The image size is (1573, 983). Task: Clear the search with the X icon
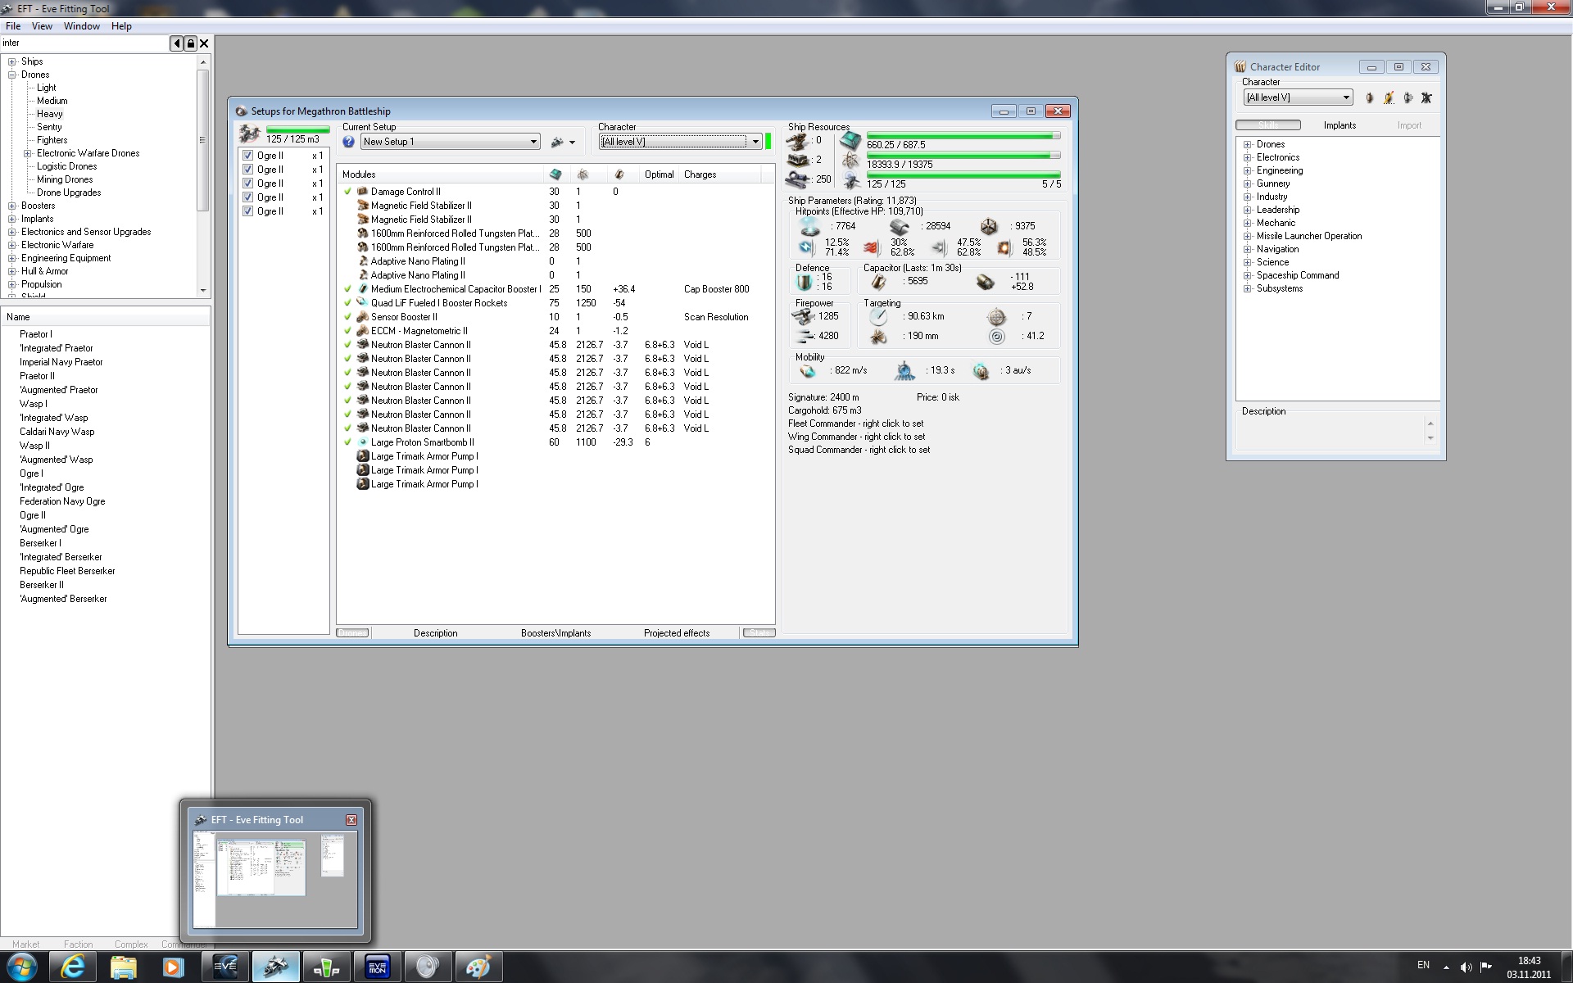[x=205, y=43]
